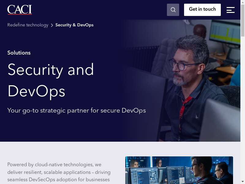Click the breadcrumb chevron separator
The width and height of the screenshot is (245, 184).
(x=52, y=25)
